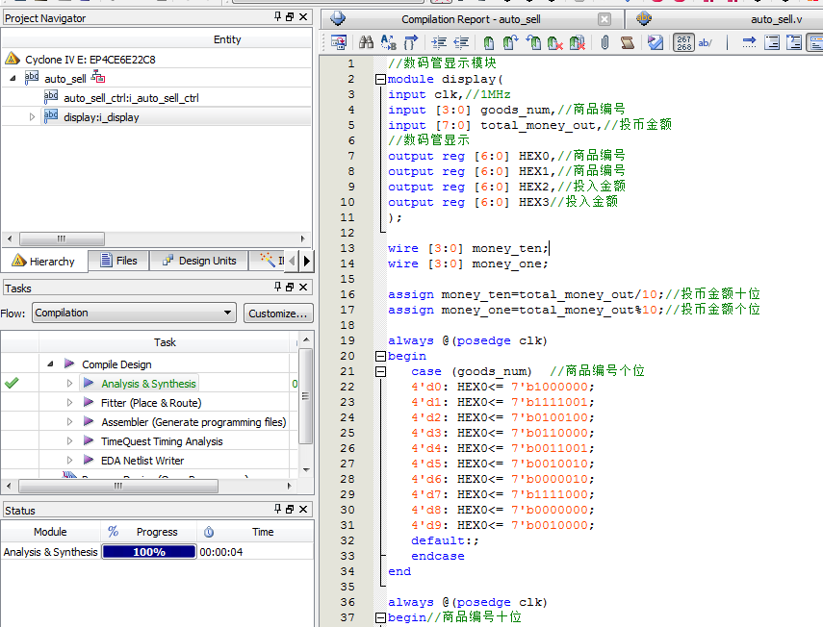Expand the Fitter (Place & Route) task
Image resolution: width=823 pixels, height=627 pixels.
(x=69, y=403)
